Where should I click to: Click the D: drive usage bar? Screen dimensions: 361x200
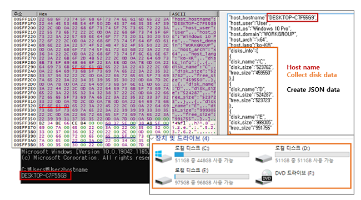click(312, 154)
